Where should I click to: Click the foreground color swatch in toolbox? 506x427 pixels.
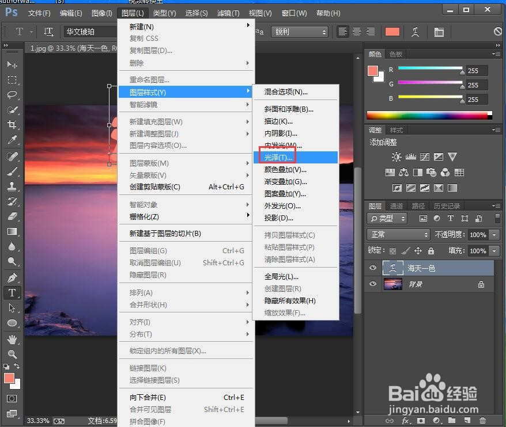click(9, 378)
